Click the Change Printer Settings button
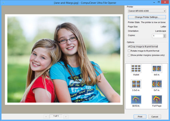The width and height of the screenshot is (170, 121). point(147,17)
